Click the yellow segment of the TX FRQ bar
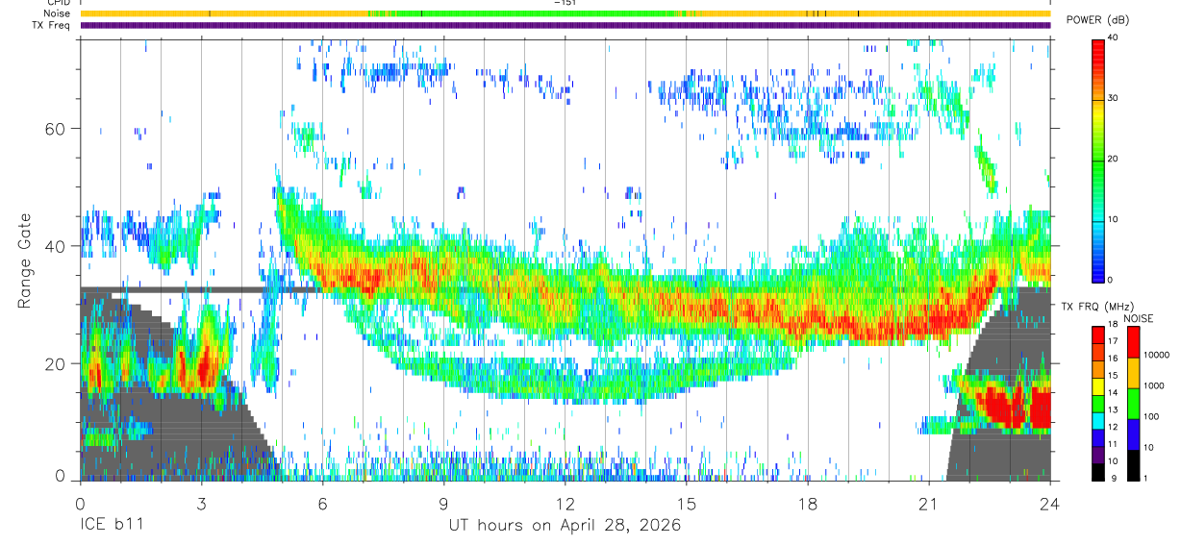Viewport: 1181px width, 545px height. (1098, 386)
